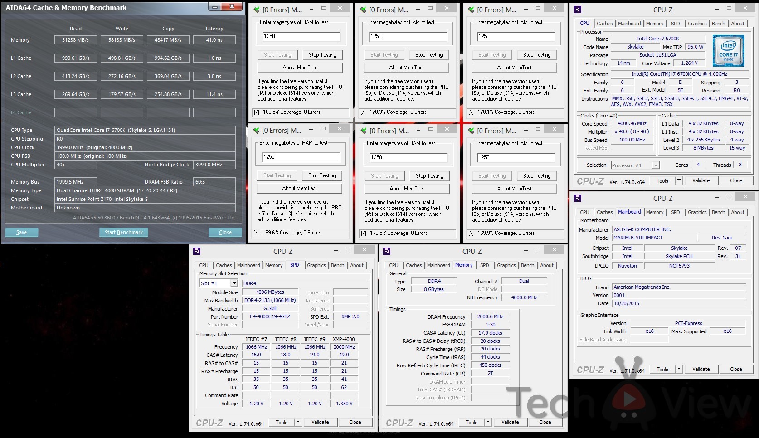Click Close button in CPU-Z SPD window
The image size is (759, 438).
pyautogui.click(x=355, y=422)
